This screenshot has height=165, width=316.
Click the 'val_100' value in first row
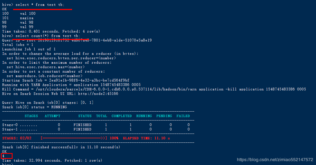[28, 13]
